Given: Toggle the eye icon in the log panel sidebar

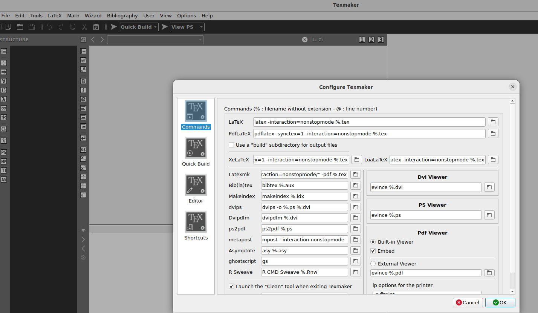Looking at the screenshot, I should [83, 230].
